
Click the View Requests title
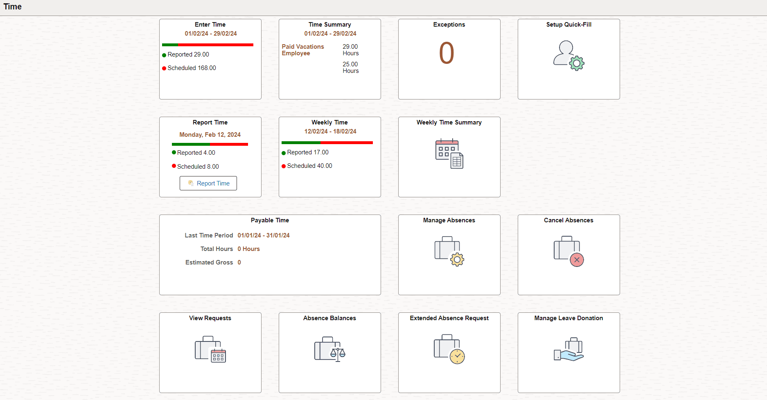210,318
